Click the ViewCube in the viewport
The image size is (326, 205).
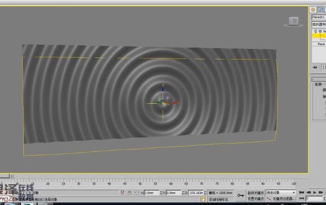click(x=293, y=21)
